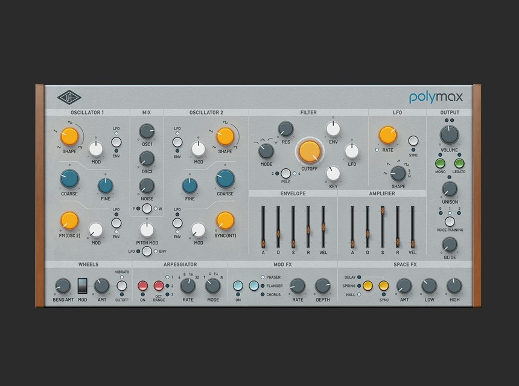Click Oscillator 2 orange SHAPE knob
Screen dimensions: 519x386
(x=225, y=136)
